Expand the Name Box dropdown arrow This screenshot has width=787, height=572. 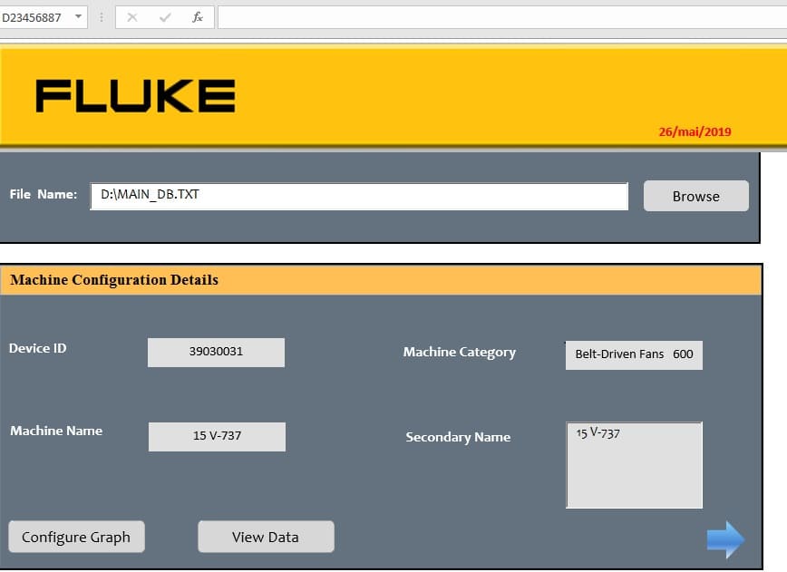[77, 17]
